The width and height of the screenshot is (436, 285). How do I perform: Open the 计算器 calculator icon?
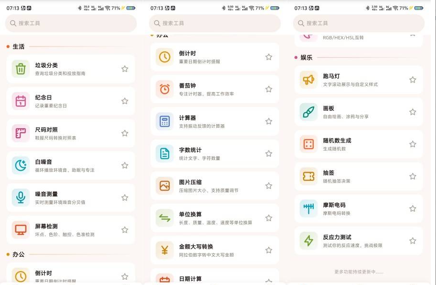point(165,121)
